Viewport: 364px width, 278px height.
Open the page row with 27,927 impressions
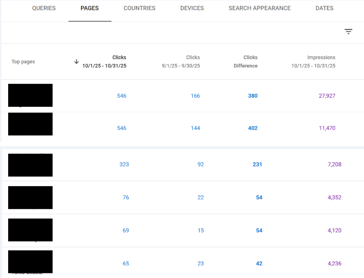(x=183, y=96)
